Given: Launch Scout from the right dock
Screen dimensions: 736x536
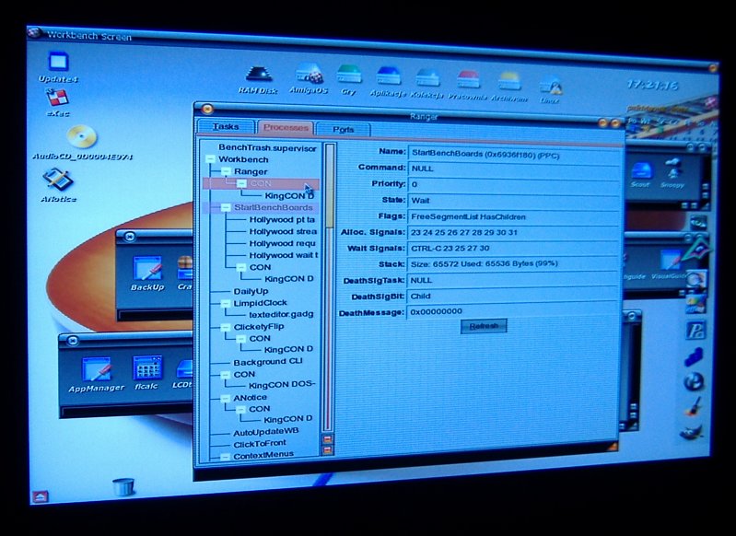Looking at the screenshot, I should [x=641, y=175].
